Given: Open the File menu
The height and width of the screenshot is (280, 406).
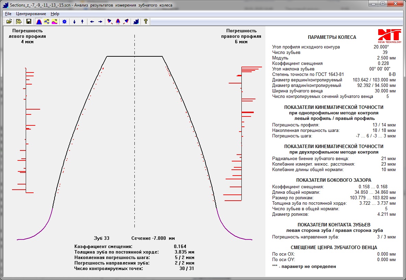Looking at the screenshot, I should click(8, 14).
